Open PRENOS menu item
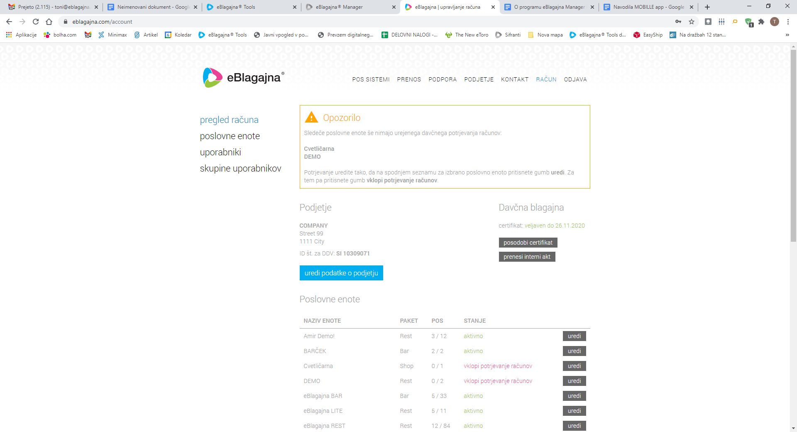This screenshot has height=432, width=797. tap(409, 79)
